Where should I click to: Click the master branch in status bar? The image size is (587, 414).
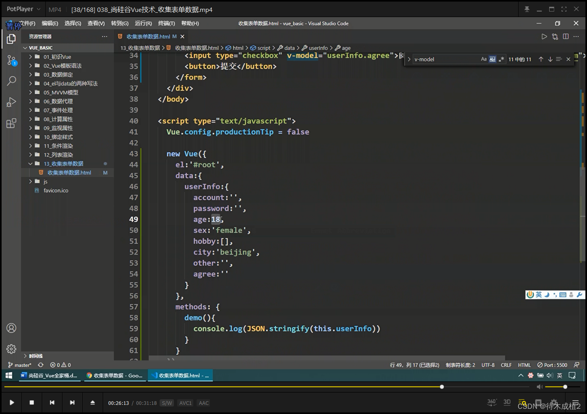click(20, 365)
